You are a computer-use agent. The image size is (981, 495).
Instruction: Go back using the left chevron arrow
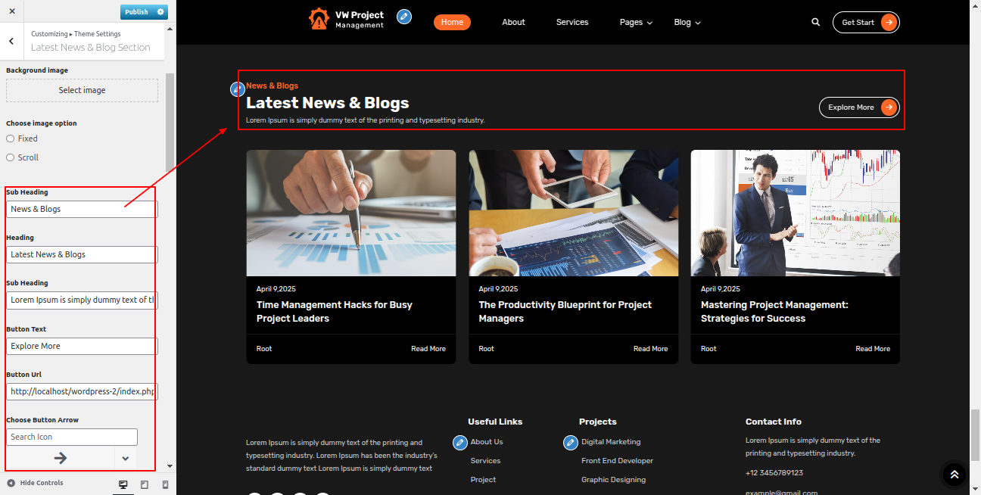pyautogui.click(x=11, y=42)
